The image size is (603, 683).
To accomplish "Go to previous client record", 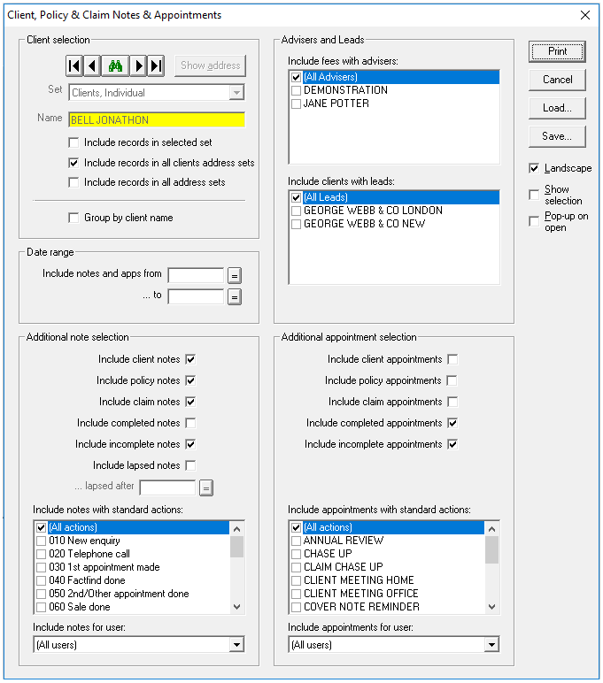I will [92, 65].
